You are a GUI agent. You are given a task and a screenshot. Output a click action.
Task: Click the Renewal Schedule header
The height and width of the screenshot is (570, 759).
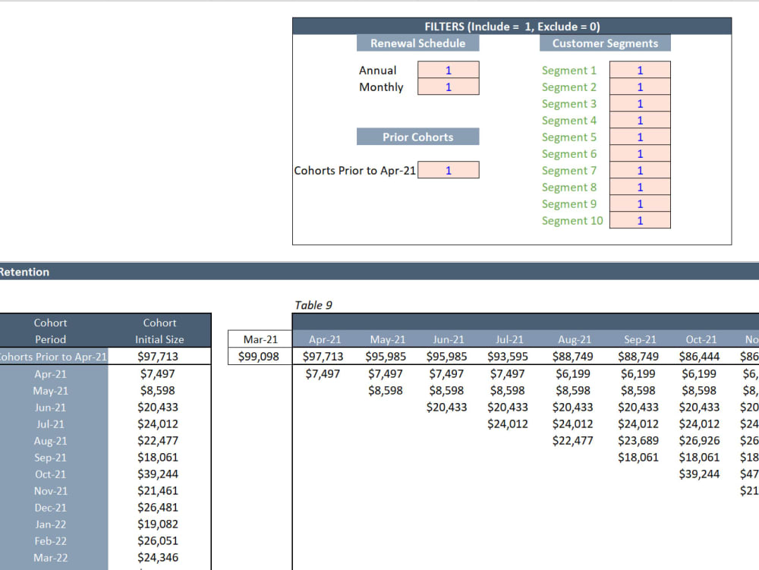[x=417, y=43]
